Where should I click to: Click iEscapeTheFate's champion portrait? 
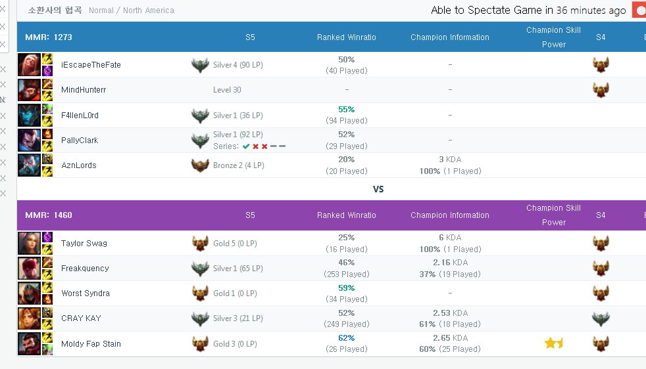(x=29, y=64)
